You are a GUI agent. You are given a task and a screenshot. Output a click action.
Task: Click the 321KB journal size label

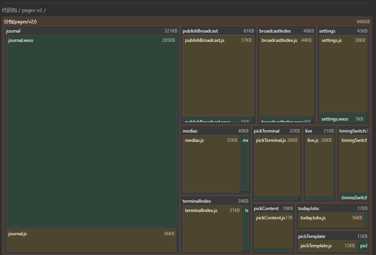pyautogui.click(x=171, y=31)
